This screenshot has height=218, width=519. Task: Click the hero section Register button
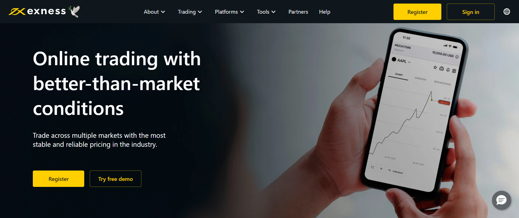click(59, 179)
